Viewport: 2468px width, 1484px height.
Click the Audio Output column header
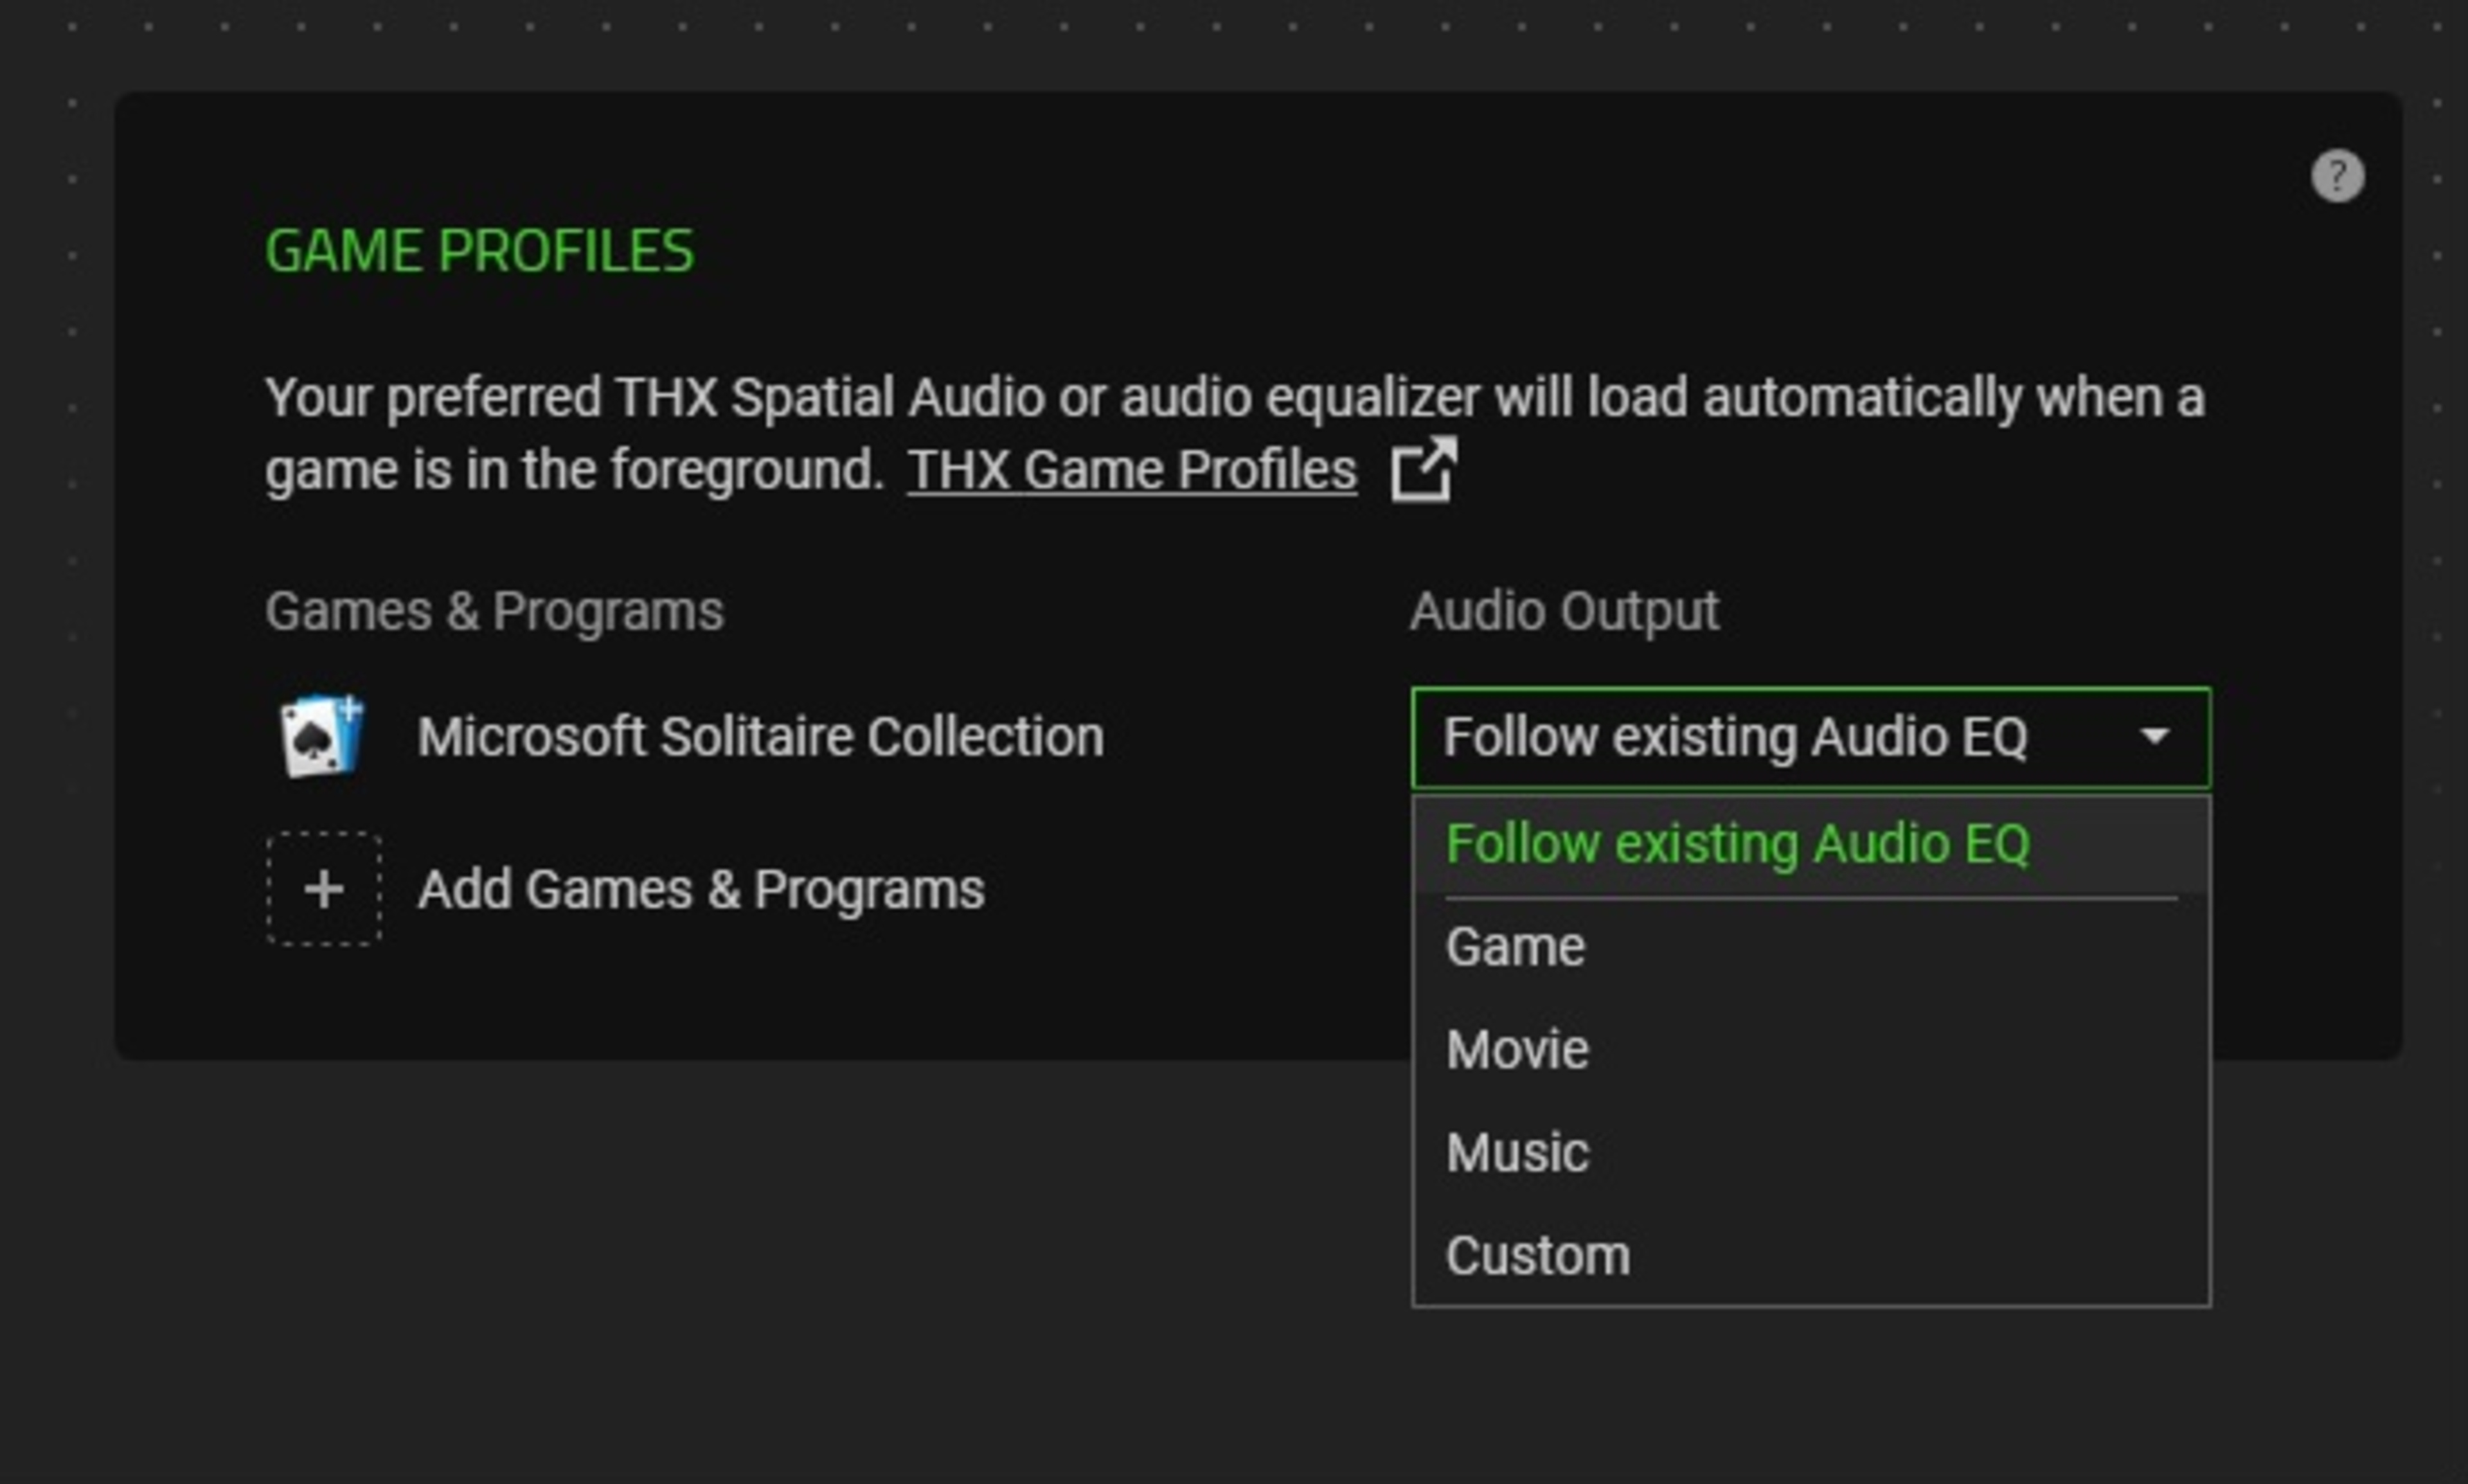[1564, 611]
